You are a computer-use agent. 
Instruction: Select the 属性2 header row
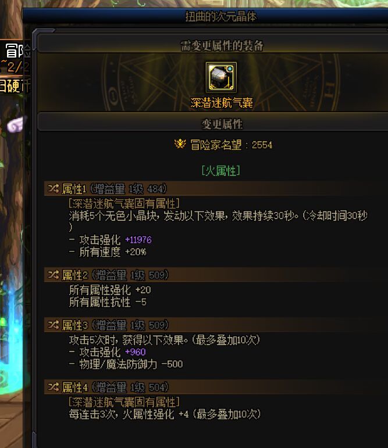pos(216,275)
